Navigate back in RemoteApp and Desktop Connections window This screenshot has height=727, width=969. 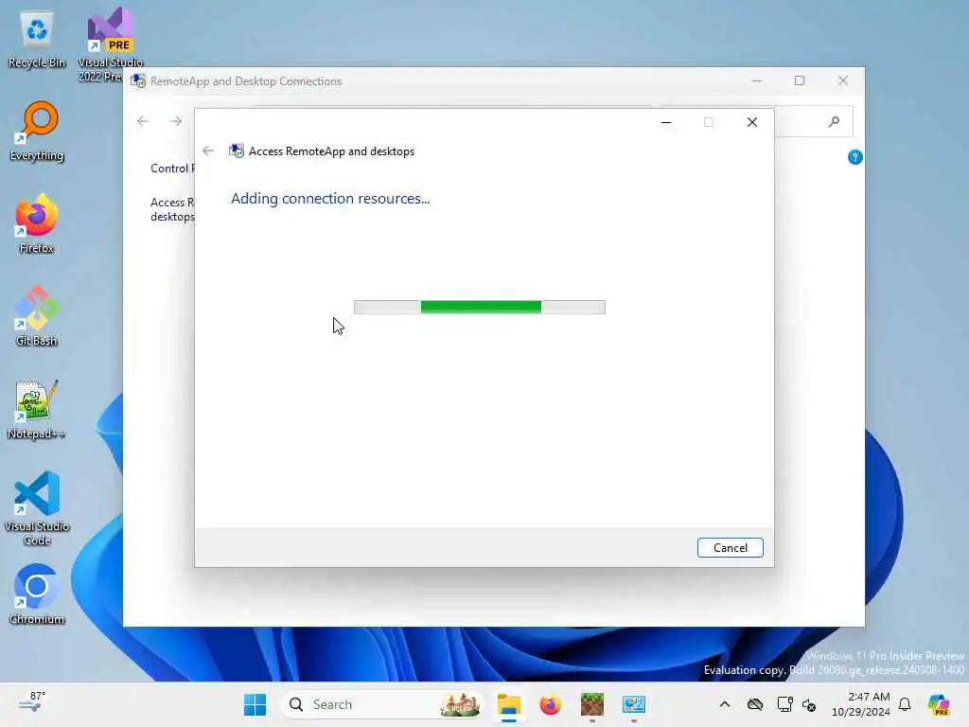143,121
